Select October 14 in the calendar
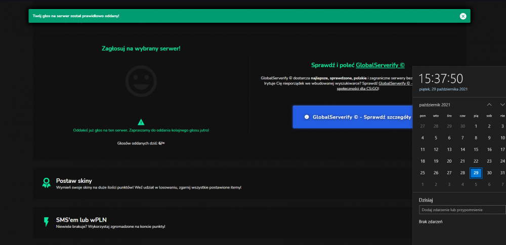This screenshot has height=245, width=506. [463, 150]
